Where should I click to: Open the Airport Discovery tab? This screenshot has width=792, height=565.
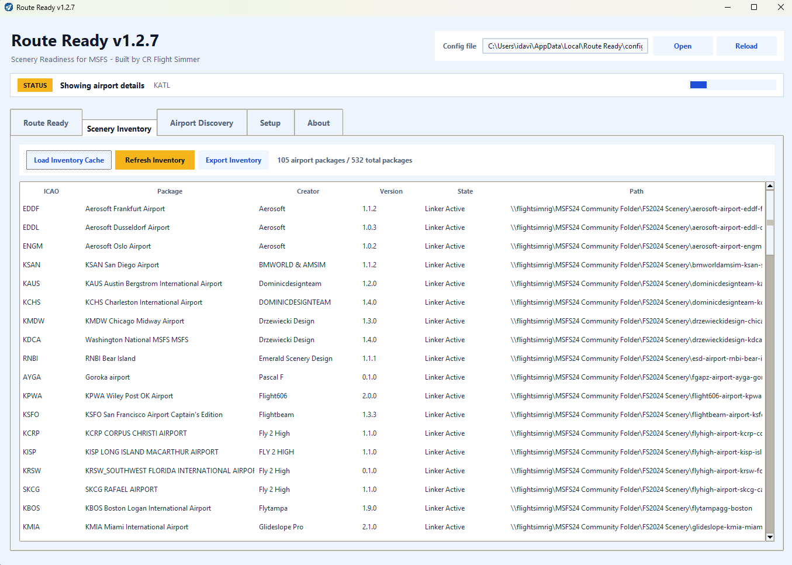pos(202,123)
